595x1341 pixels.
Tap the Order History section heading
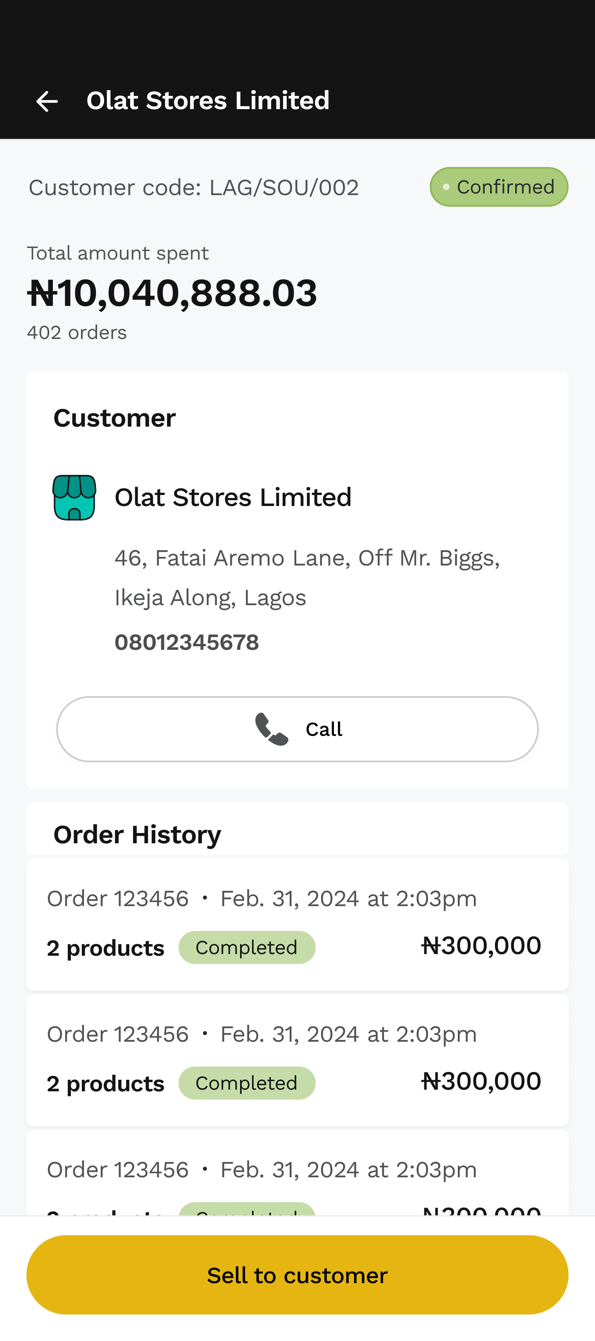(x=137, y=835)
